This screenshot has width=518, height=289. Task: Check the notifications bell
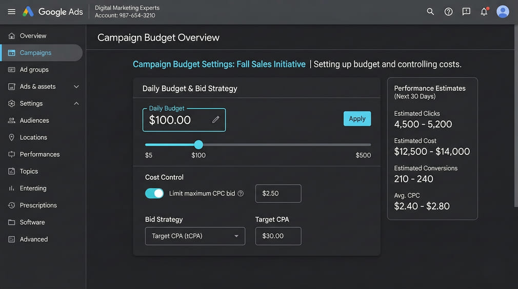tap(484, 12)
